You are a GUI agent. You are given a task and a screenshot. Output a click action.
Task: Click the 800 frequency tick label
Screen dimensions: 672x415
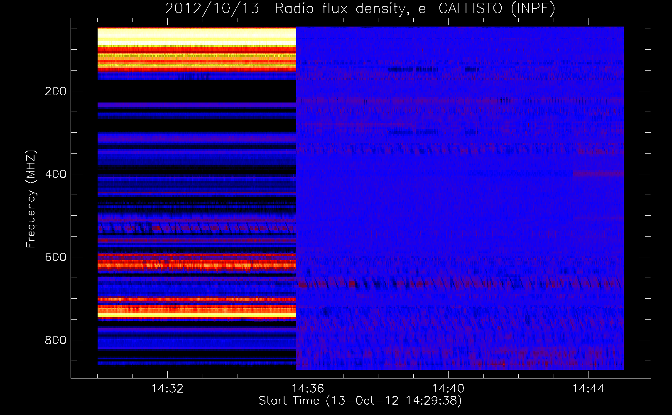56,340
